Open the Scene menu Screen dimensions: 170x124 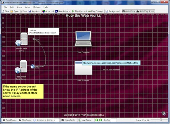[x=19, y=7]
